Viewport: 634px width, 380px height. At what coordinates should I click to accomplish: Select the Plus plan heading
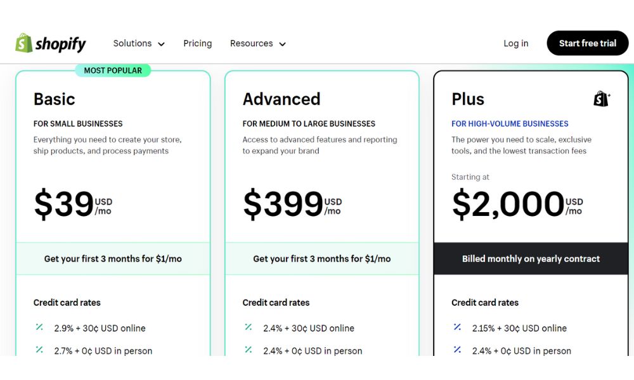(x=468, y=99)
